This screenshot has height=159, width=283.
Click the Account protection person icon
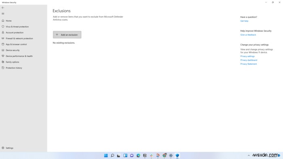pyautogui.click(x=3, y=33)
